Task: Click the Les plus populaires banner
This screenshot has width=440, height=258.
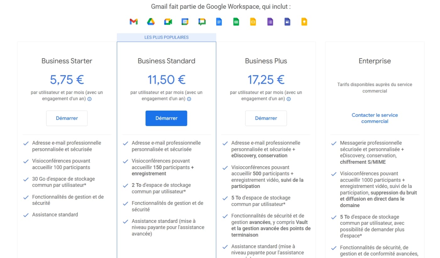Action: coord(167,37)
